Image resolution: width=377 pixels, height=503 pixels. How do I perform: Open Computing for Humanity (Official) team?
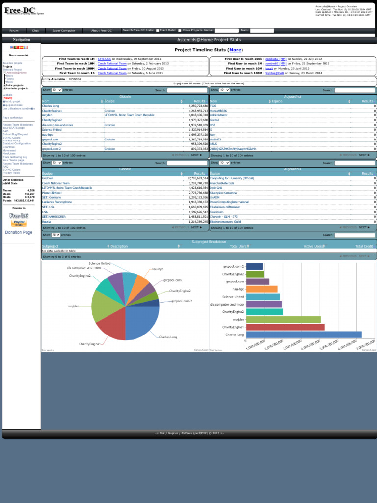232,178
